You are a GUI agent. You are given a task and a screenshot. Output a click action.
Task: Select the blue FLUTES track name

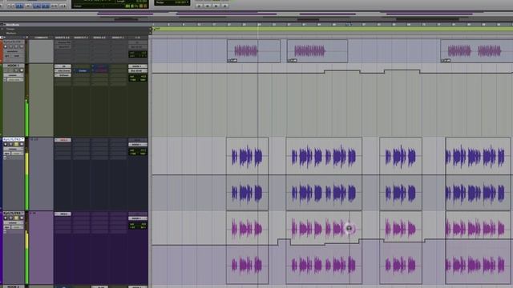tap(13, 140)
